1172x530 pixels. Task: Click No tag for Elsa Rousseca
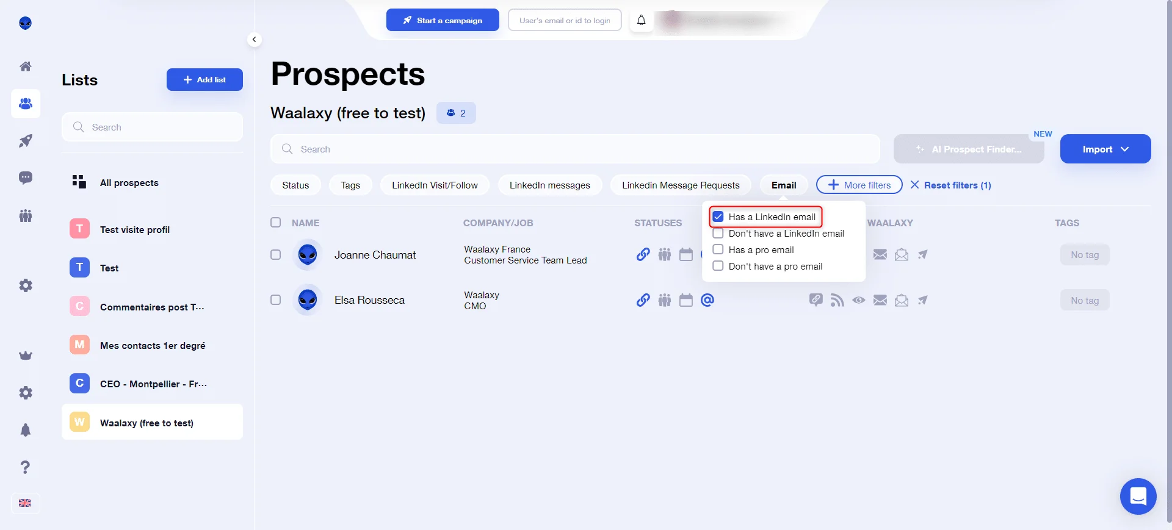1085,300
